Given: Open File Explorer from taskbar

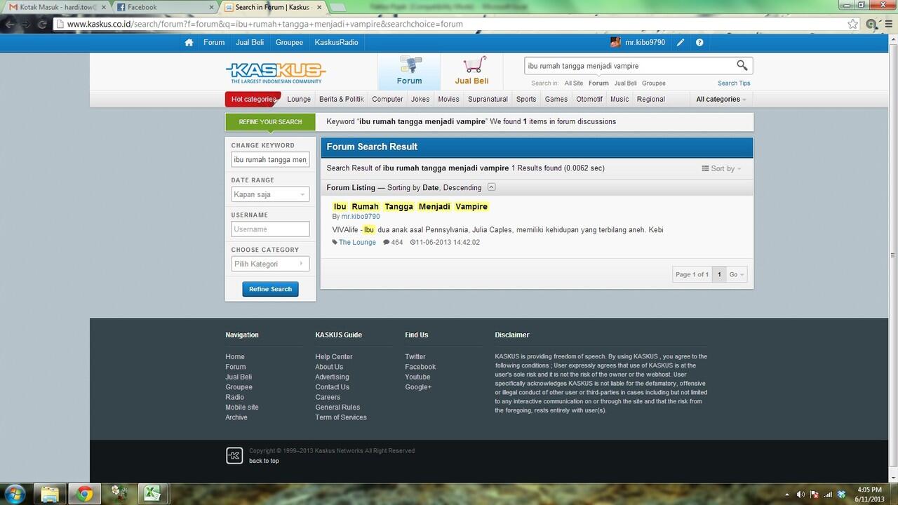Looking at the screenshot, I should pos(50,494).
